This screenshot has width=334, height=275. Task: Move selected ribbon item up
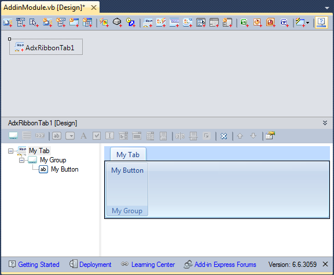pos(240,136)
